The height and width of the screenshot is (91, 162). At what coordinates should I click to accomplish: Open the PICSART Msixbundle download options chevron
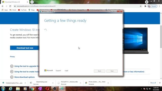tap(80, 83)
